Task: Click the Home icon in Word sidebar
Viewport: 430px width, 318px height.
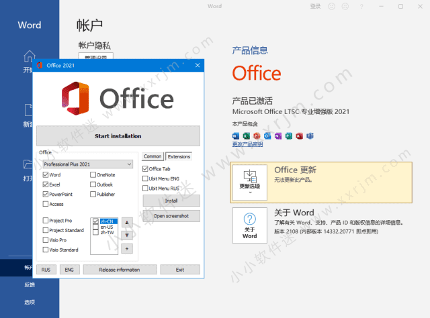Action: [28, 56]
